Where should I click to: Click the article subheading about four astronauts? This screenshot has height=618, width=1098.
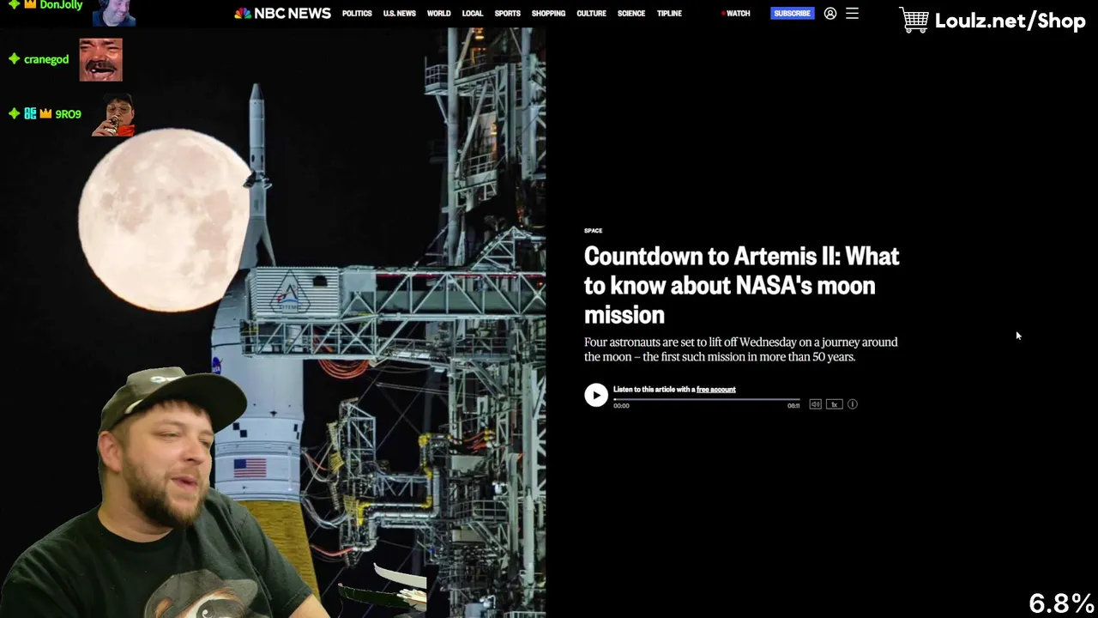tap(741, 349)
